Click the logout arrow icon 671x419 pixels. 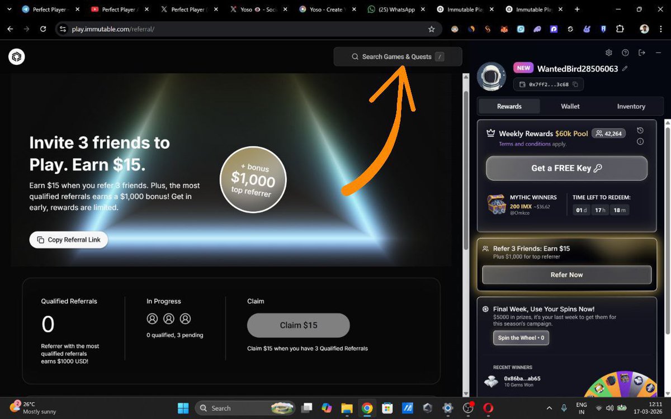[x=642, y=53]
